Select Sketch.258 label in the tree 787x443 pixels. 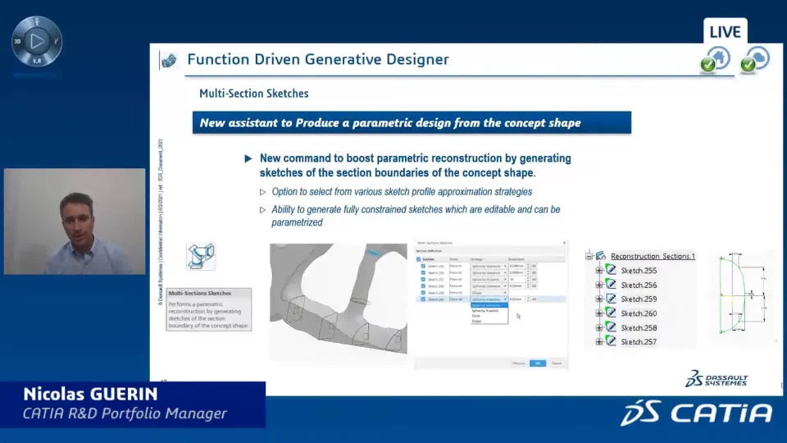(639, 327)
